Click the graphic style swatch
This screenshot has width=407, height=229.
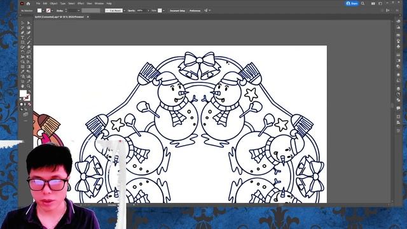pos(160,11)
